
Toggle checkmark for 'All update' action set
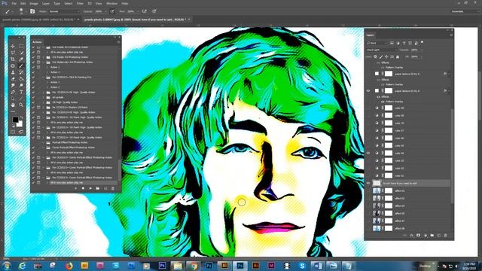33,97
